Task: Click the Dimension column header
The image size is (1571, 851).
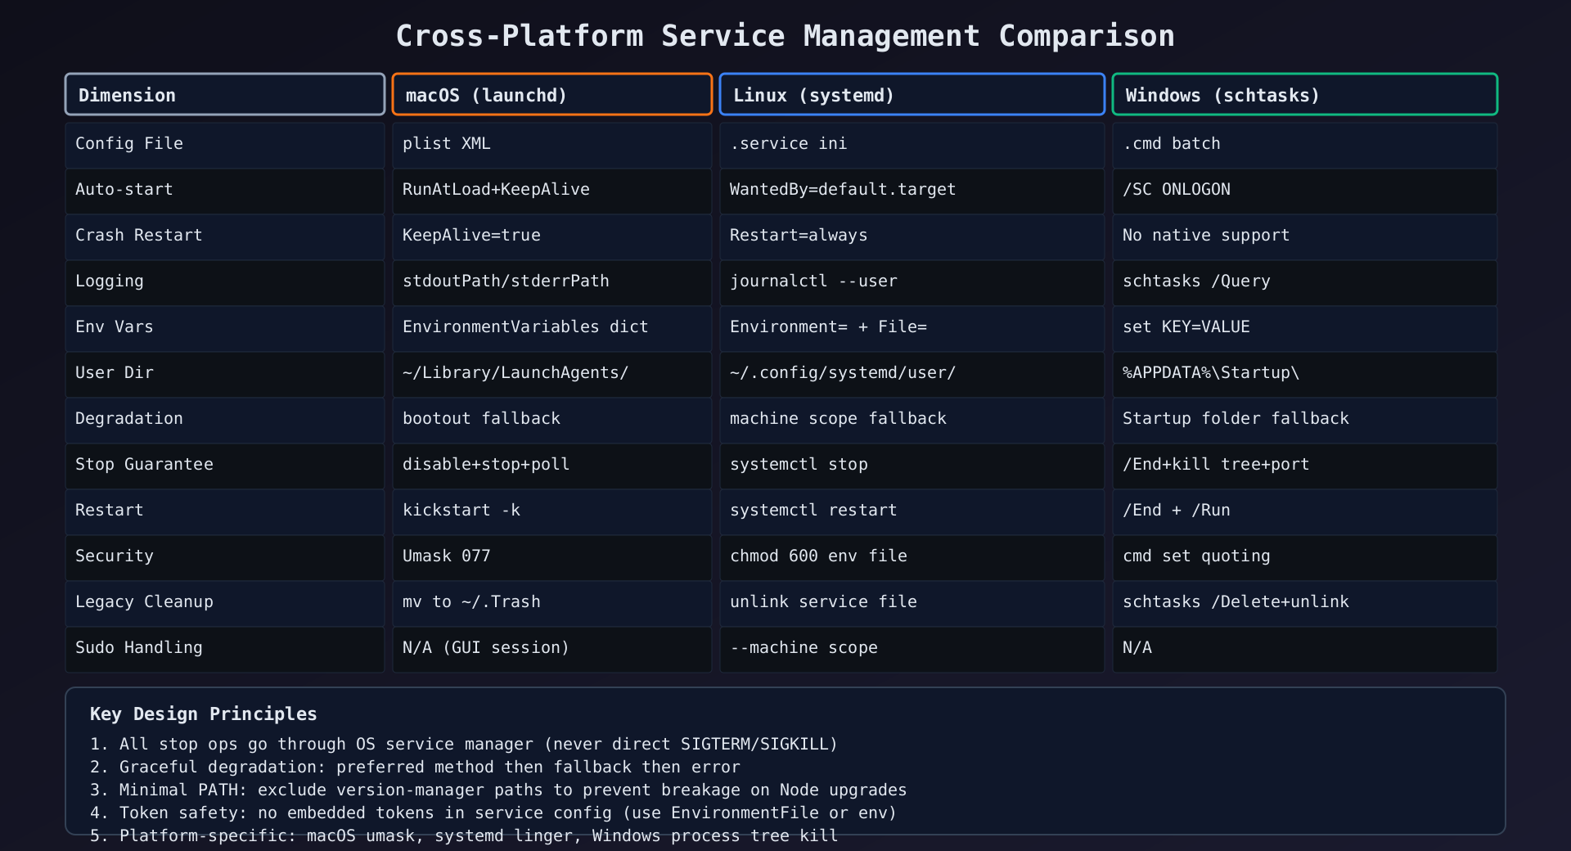Action: 225,94
